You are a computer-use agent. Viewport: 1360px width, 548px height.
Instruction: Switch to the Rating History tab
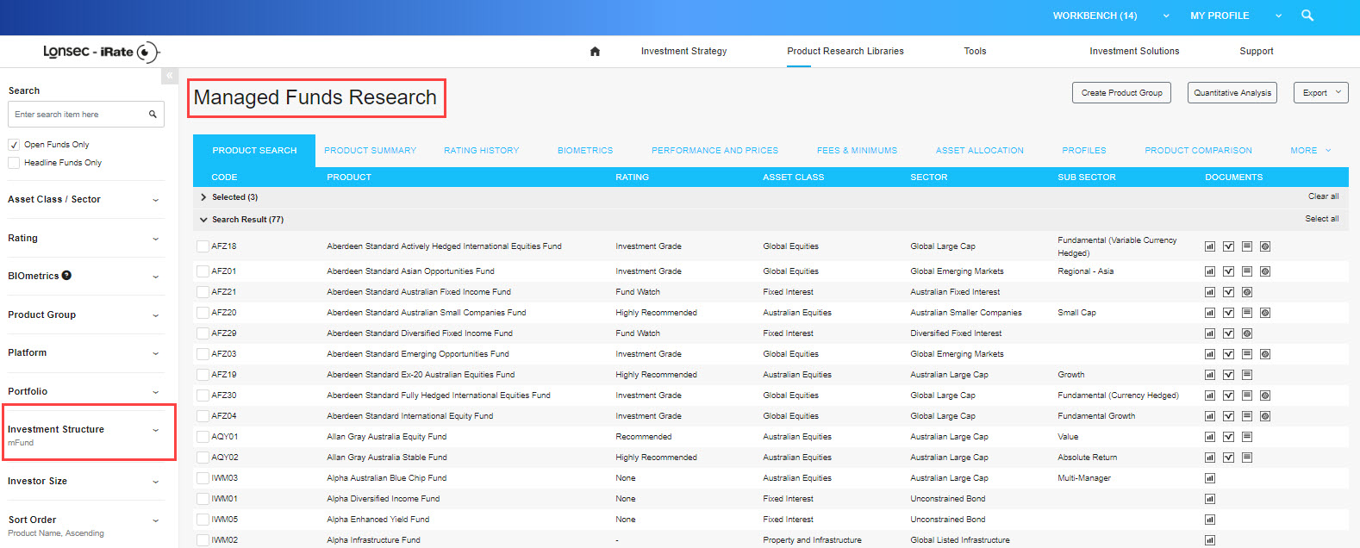[481, 151]
